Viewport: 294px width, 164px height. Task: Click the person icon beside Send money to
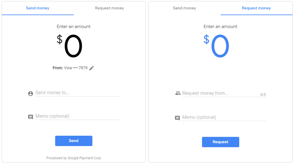click(30, 93)
